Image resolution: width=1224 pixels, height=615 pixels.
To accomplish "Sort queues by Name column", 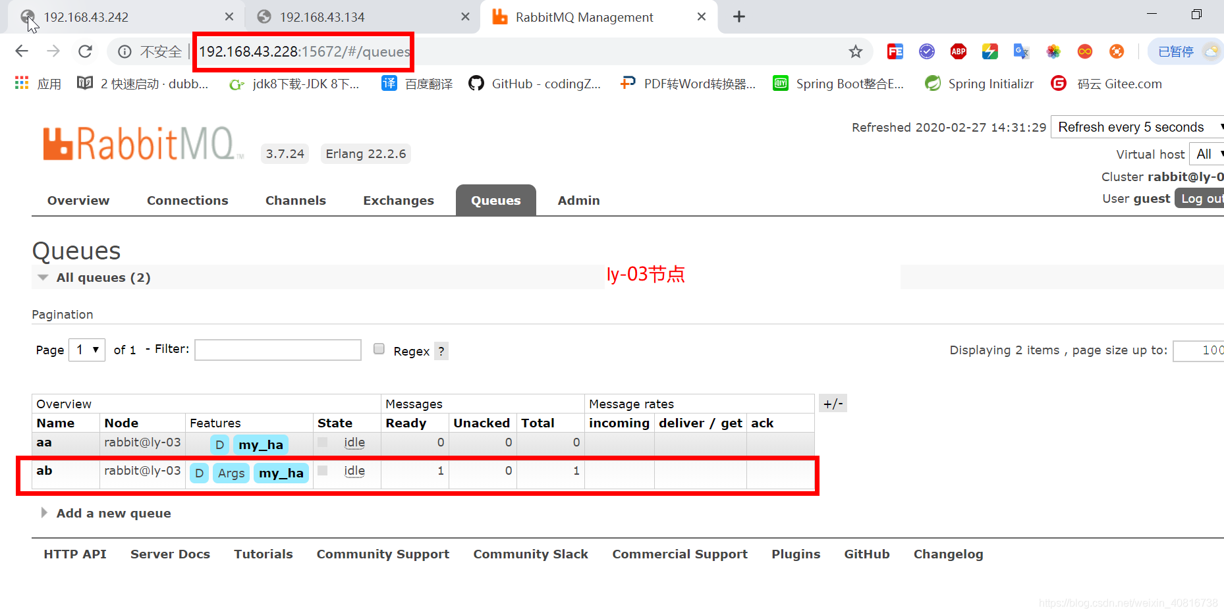I will click(55, 423).
